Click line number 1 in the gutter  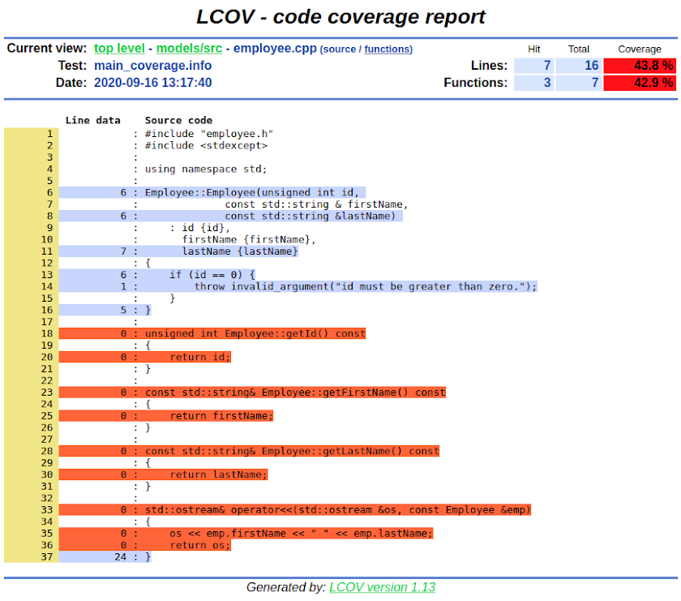[x=48, y=133]
